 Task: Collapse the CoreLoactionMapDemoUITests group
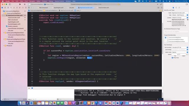4,39
